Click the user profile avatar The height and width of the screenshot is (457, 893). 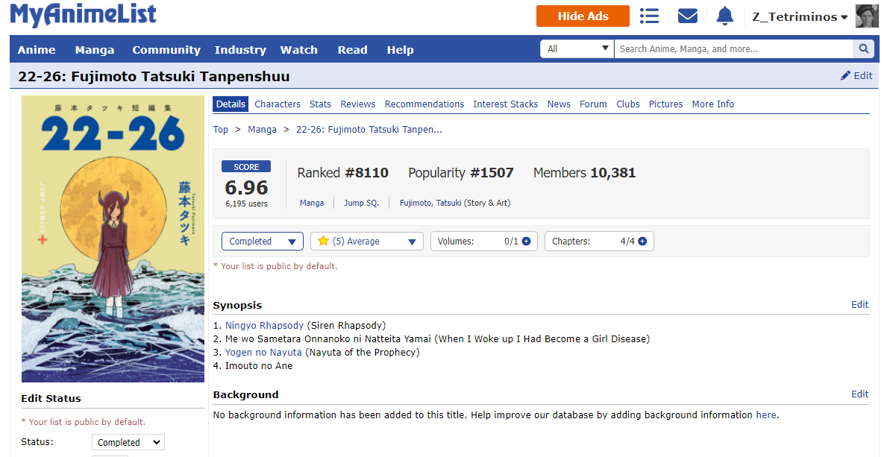click(x=867, y=16)
